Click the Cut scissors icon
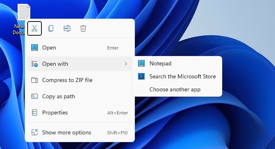Image resolution: width=275 pixels, height=149 pixels. tap(35, 28)
